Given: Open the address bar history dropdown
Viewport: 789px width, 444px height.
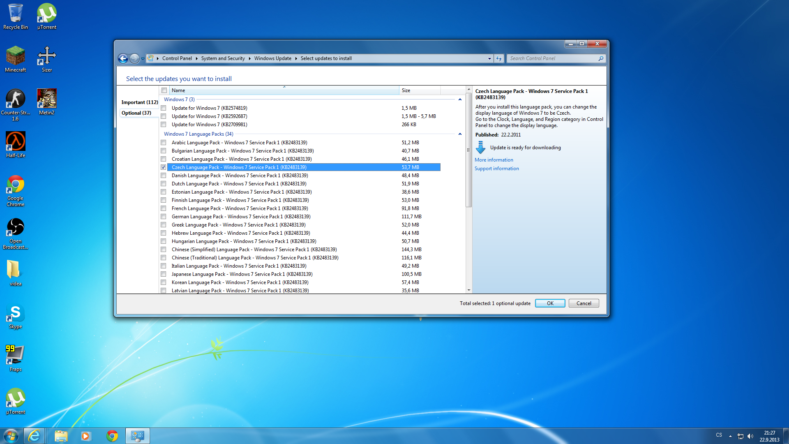Looking at the screenshot, I should click(x=489, y=58).
